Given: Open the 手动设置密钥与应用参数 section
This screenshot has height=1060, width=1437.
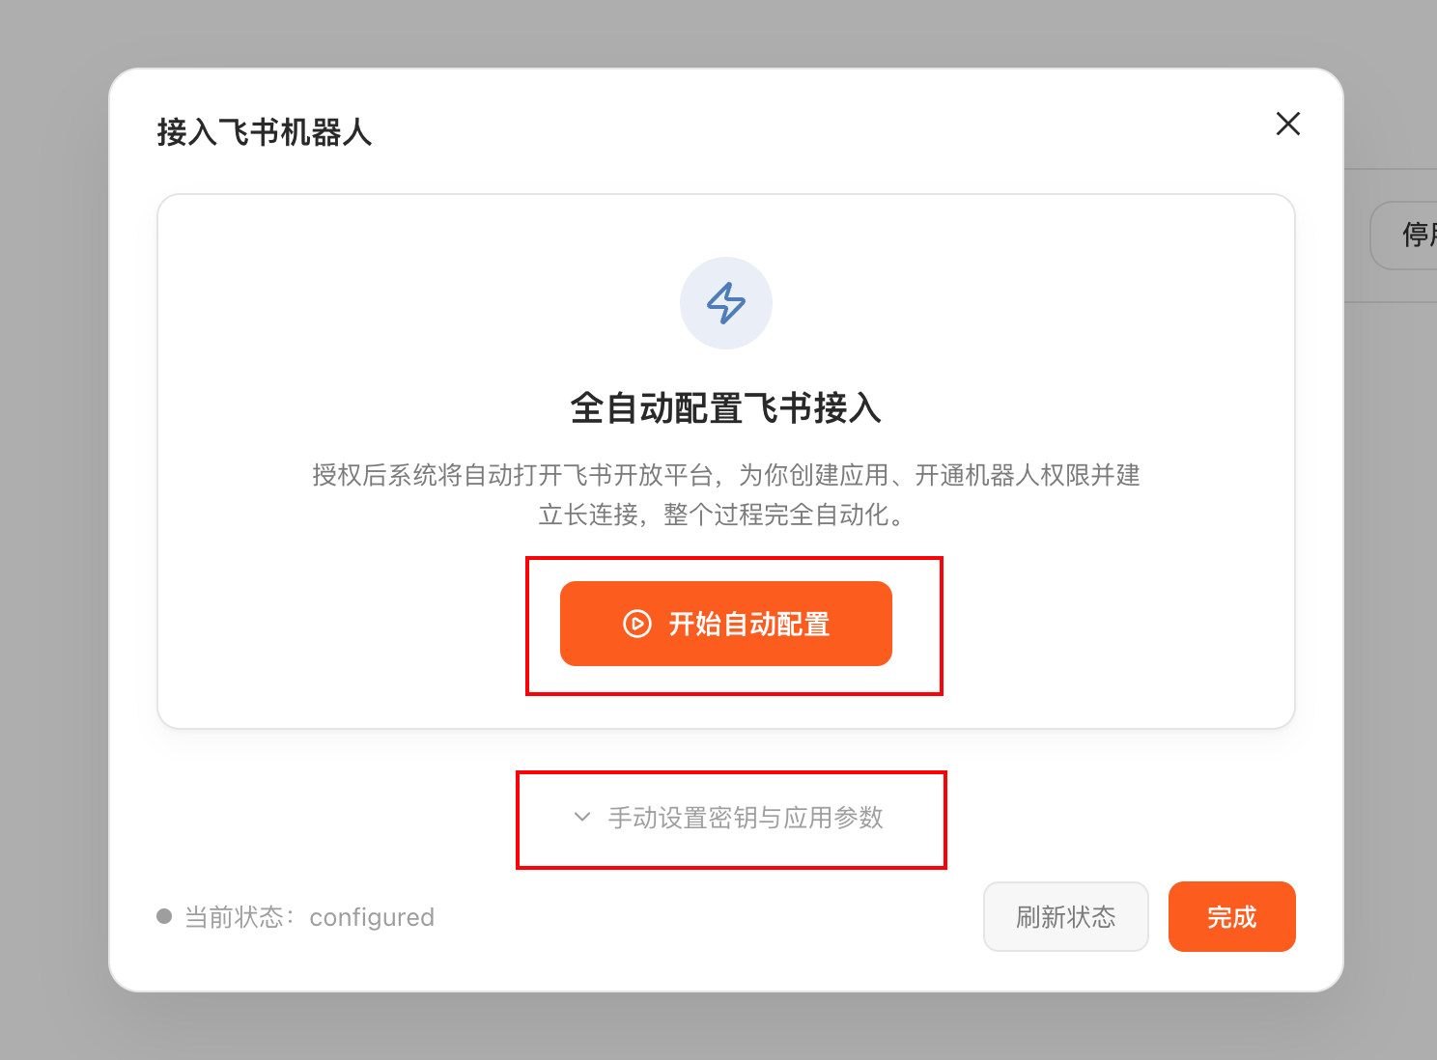Looking at the screenshot, I should (x=746, y=818).
